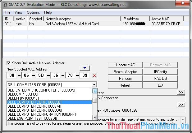Click the Refresh button
The height and width of the screenshot is (133, 192).
pyautogui.click(x=125, y=85)
